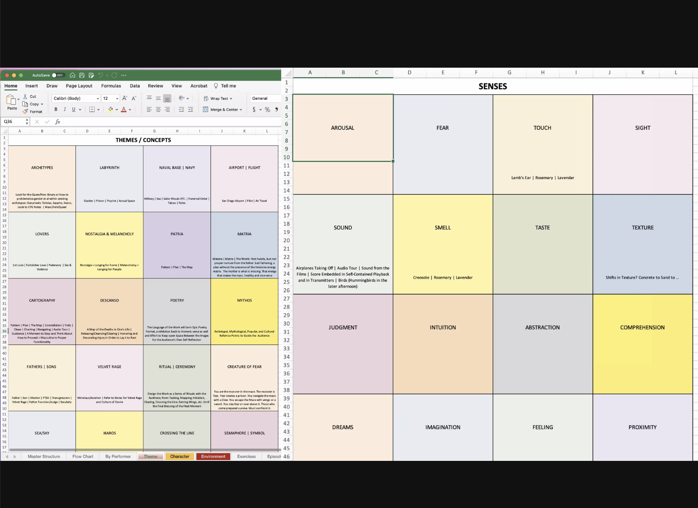Click the fx insert function icon
Image resolution: width=698 pixels, height=508 pixels.
coord(58,122)
